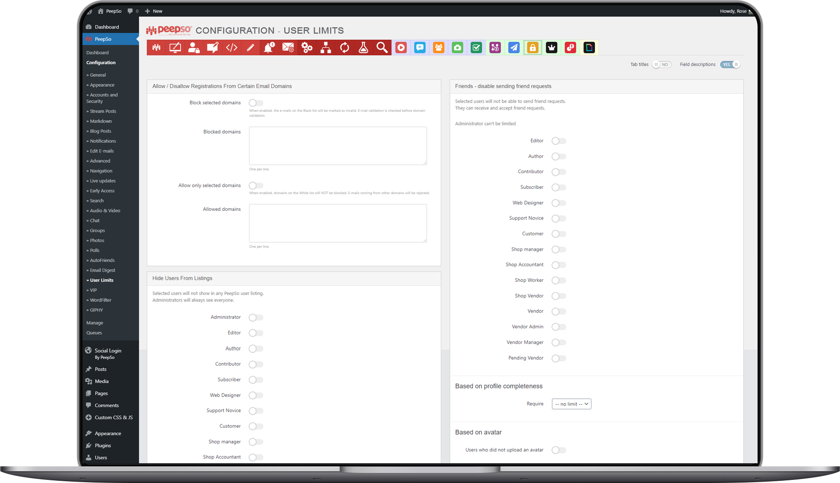Click the Allowed domains text area
This screenshot has width=840, height=483.
tap(338, 223)
